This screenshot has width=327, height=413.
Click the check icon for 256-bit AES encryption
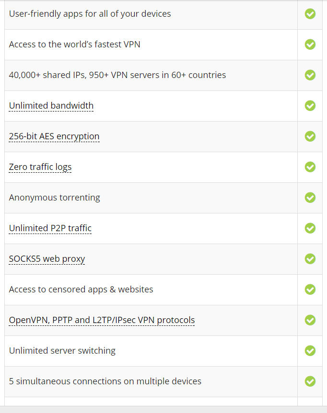pos(310,136)
